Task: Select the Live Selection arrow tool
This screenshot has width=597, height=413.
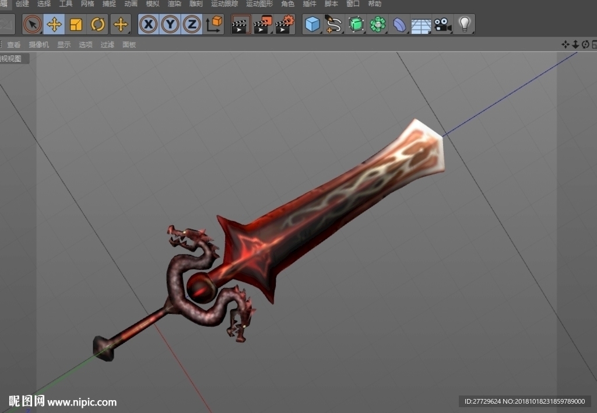Action: click(33, 24)
